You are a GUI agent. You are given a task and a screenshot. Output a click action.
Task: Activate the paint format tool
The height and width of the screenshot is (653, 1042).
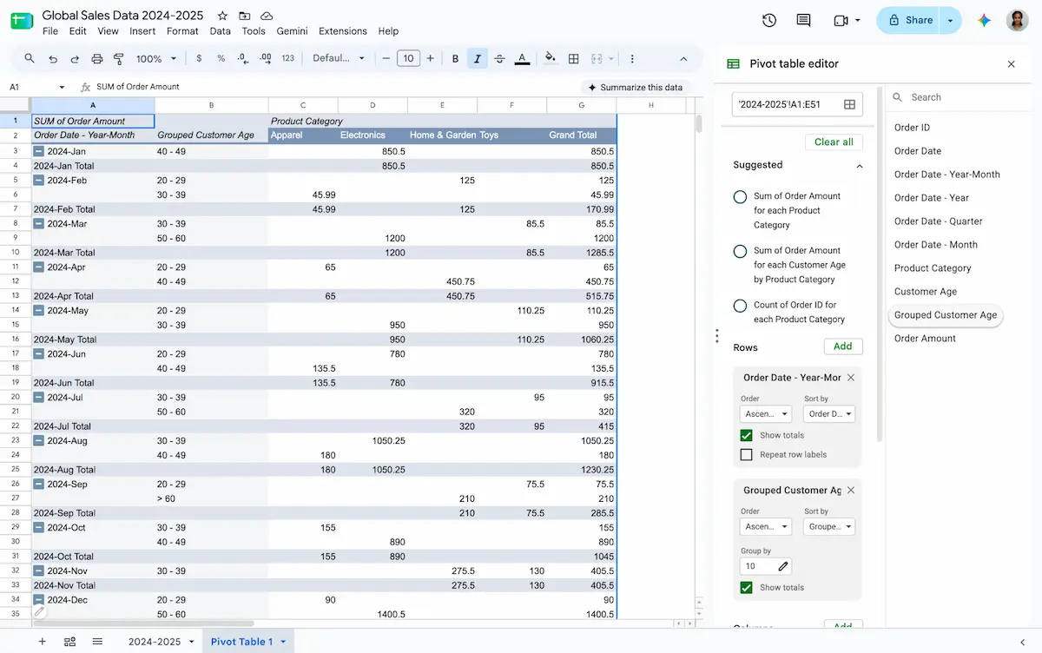click(119, 58)
